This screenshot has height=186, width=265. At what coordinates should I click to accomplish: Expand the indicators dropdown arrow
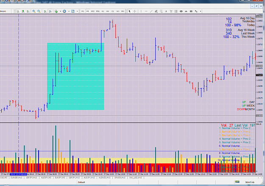(x=60, y=11)
